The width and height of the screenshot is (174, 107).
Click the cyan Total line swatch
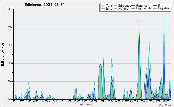coord(103,6)
